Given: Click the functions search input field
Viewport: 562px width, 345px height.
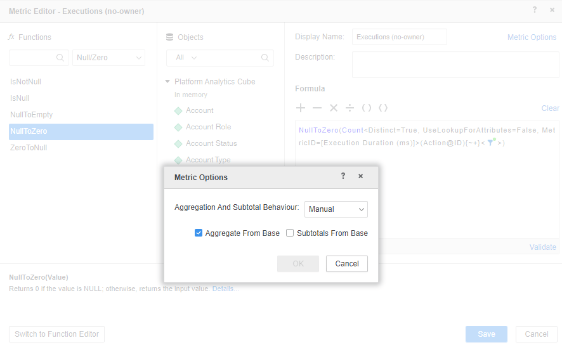Looking at the screenshot, I should point(39,58).
